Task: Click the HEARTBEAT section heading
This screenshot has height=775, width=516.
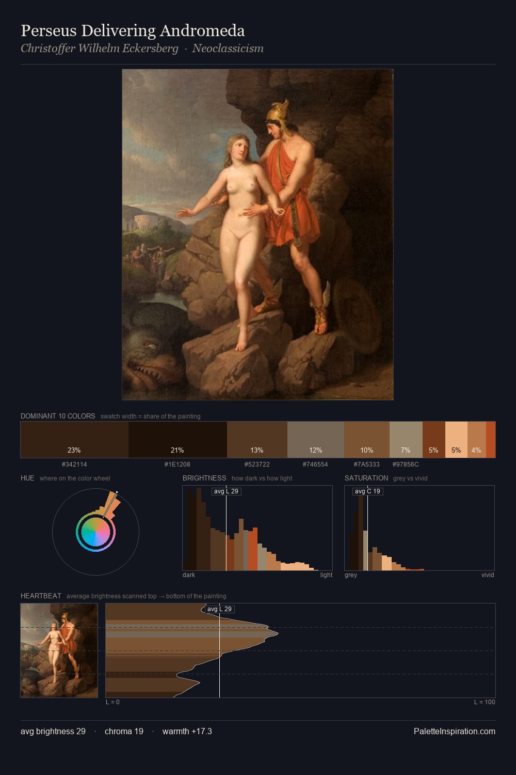Action: 41,596
